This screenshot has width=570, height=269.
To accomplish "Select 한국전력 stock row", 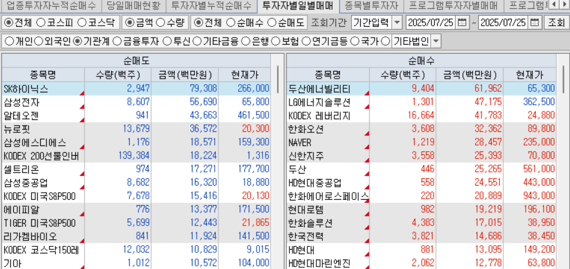I will [x=421, y=237].
